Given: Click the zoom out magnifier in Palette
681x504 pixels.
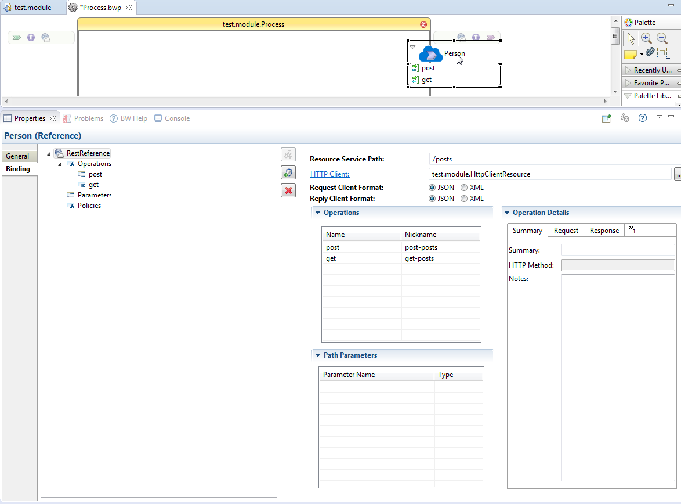Looking at the screenshot, I should [x=662, y=39].
